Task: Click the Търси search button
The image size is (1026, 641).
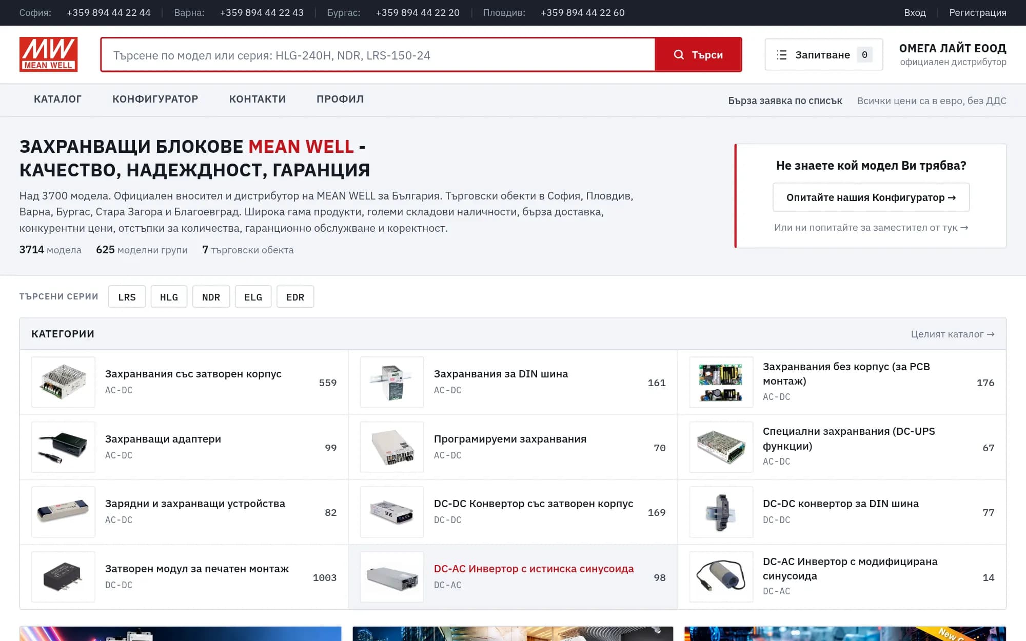Action: 698,55
